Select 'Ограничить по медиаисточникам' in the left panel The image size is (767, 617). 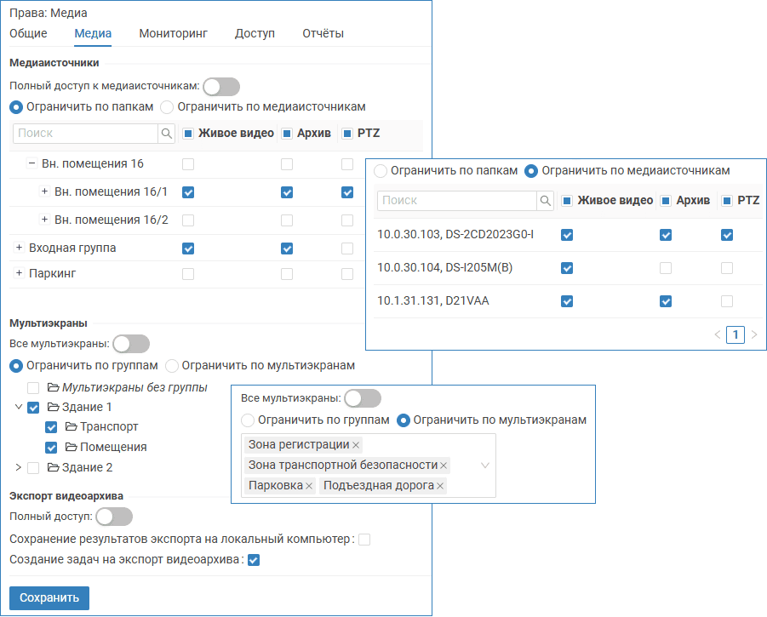click(168, 107)
